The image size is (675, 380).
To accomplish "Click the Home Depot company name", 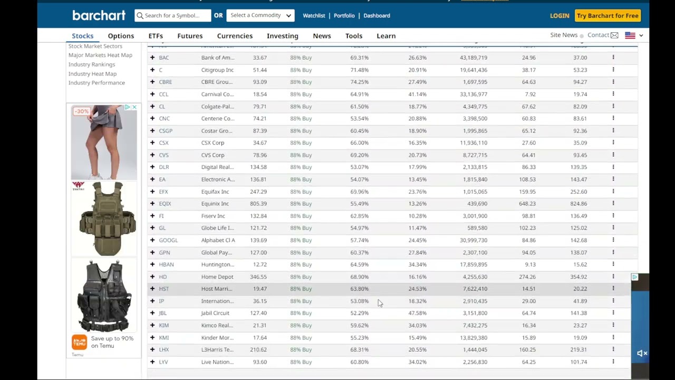I will pos(217,277).
